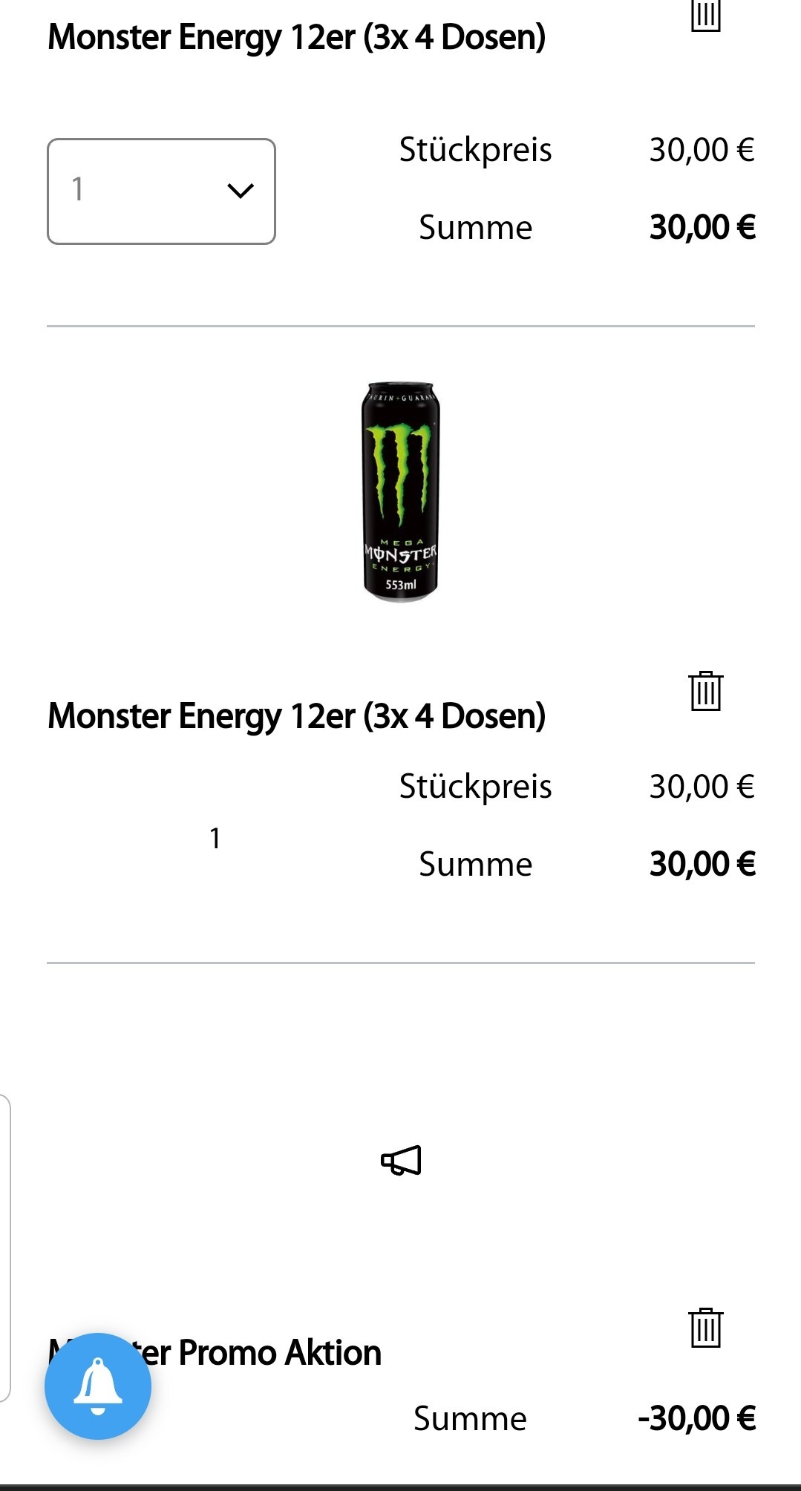Click quantity 1 of the second item
Screen dimensions: 801x1491
coord(215,839)
